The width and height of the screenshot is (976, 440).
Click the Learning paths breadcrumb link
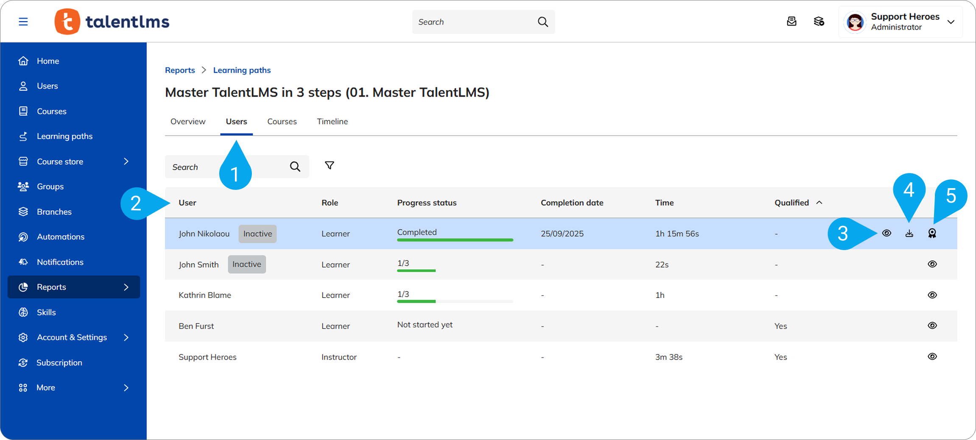pos(242,70)
